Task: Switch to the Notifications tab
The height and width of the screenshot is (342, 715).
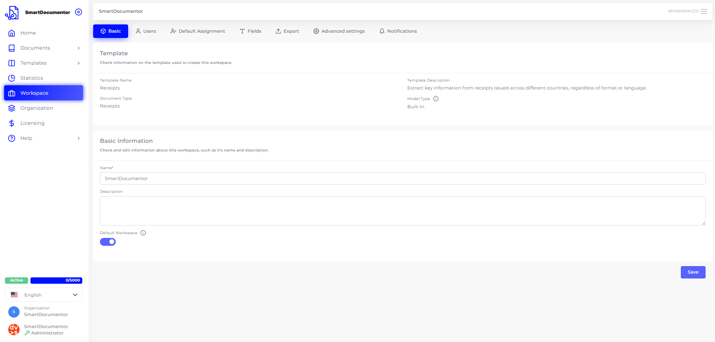Action: coord(398,31)
